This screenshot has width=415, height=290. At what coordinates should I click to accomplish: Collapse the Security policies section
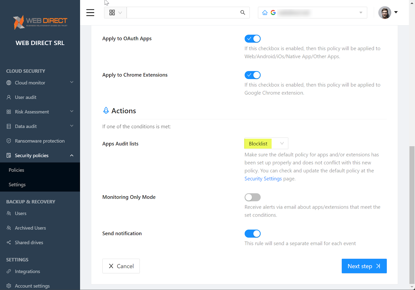[31, 155]
